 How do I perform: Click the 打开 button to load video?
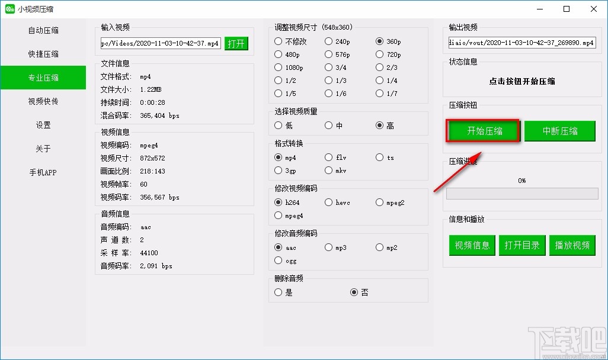(236, 43)
